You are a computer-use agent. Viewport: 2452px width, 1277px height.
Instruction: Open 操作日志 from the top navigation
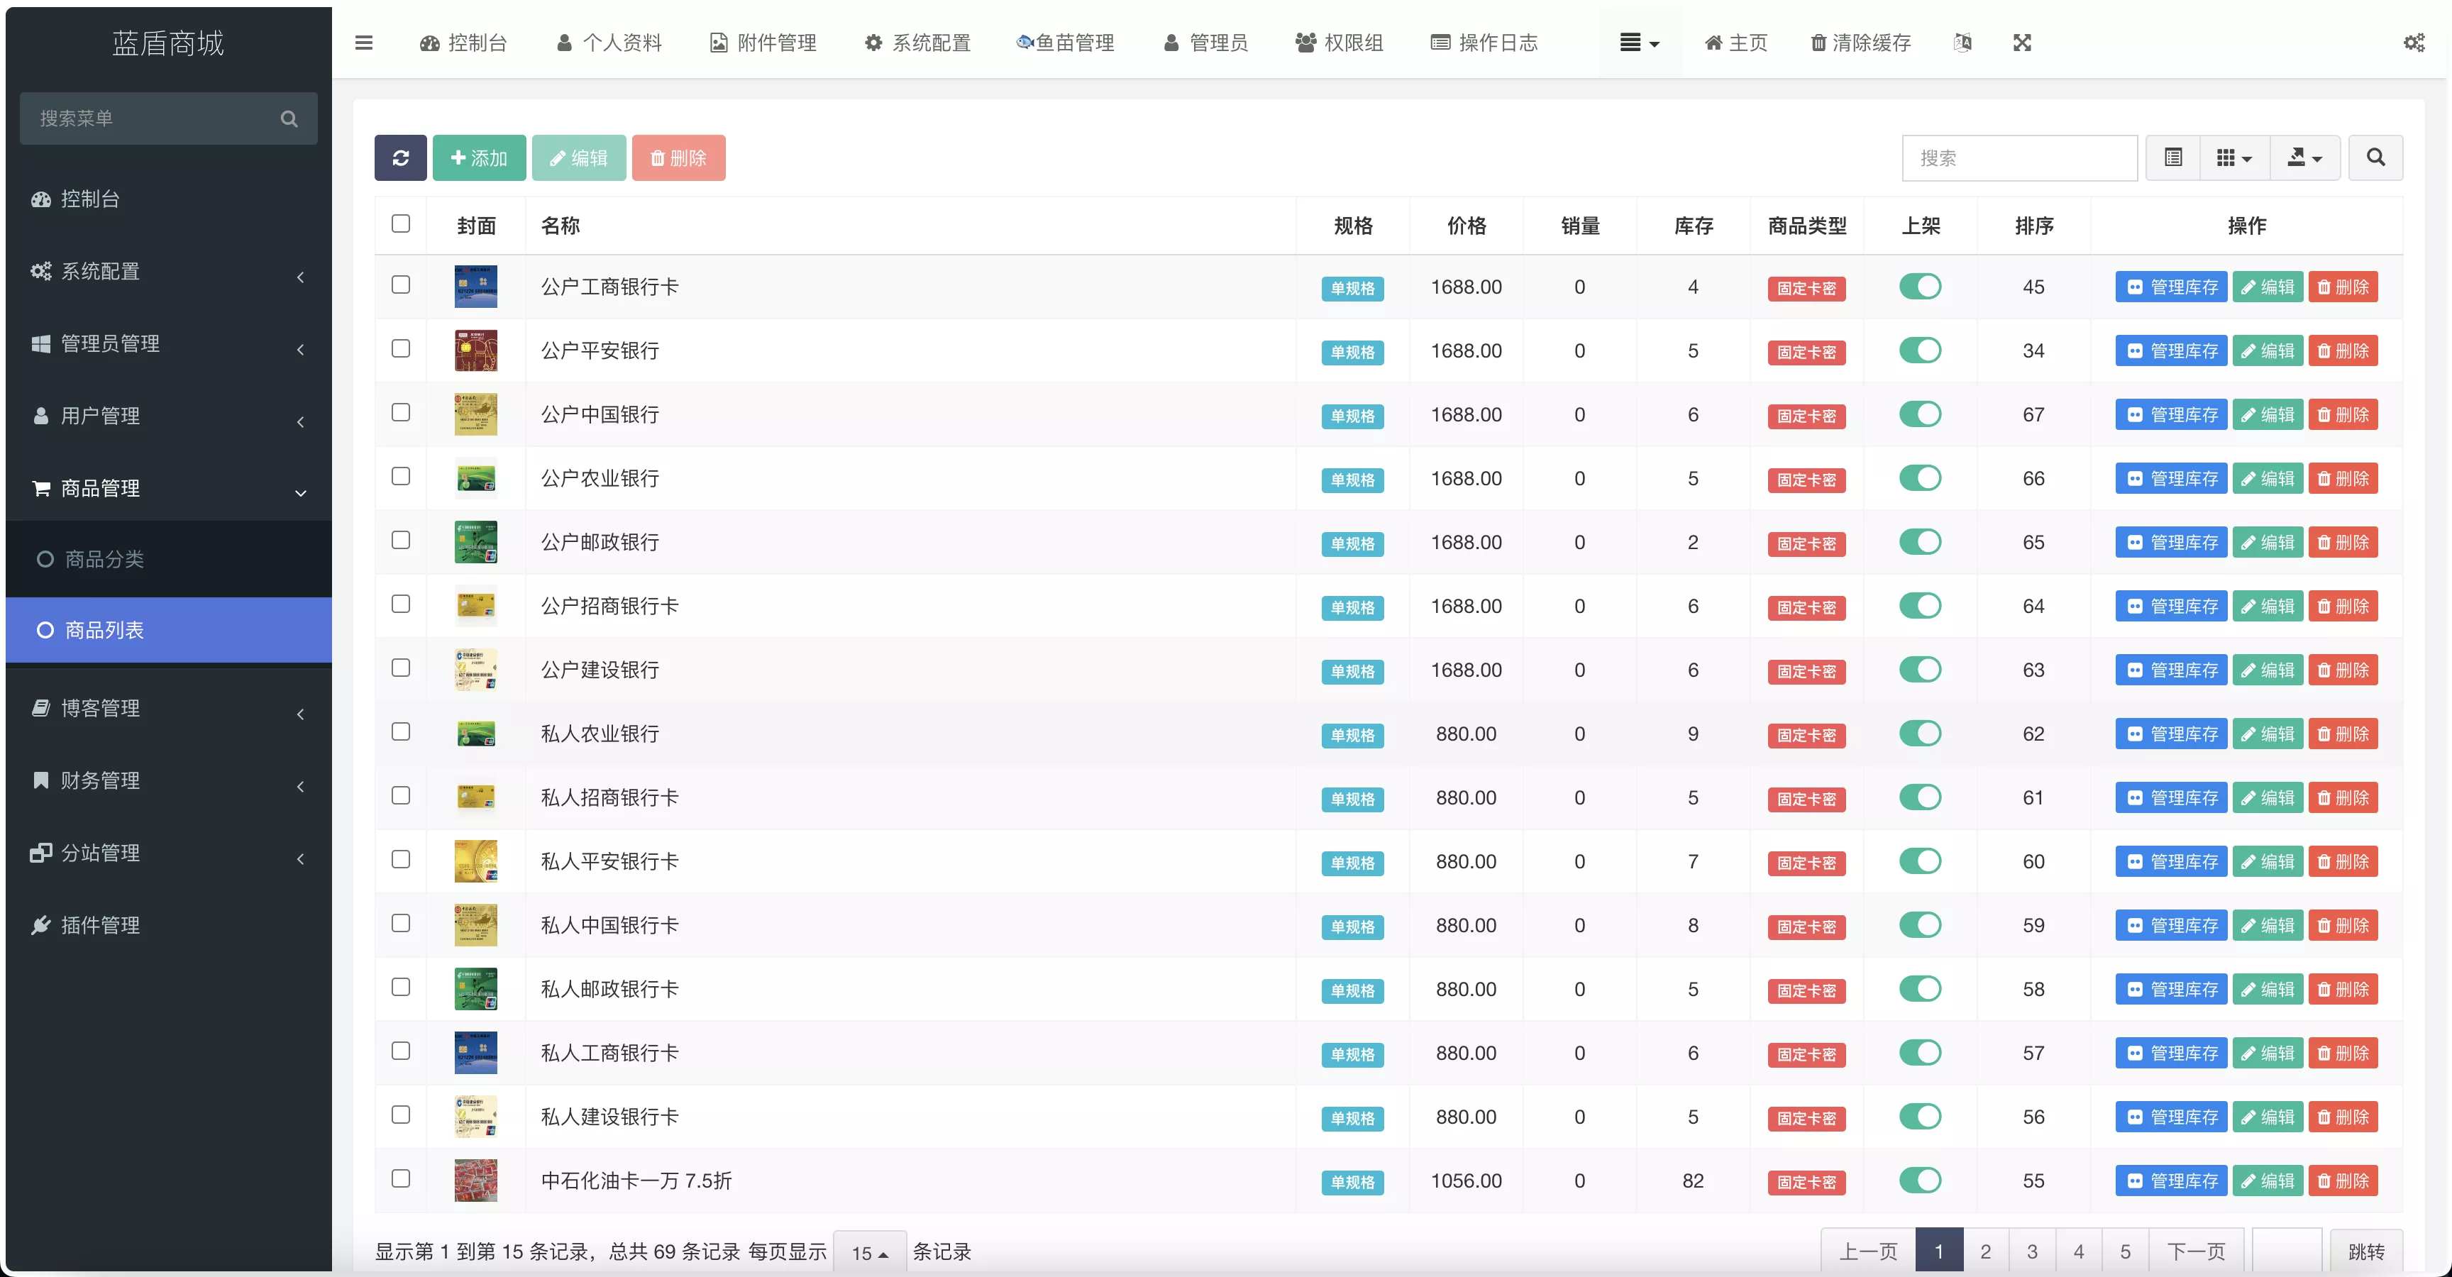click(1483, 42)
